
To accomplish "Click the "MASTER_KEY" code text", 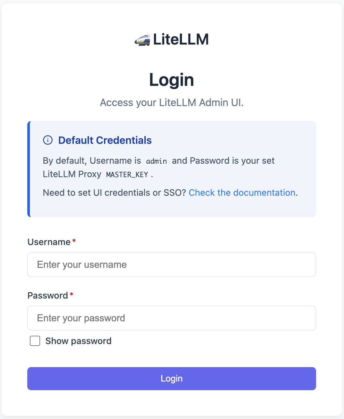I will pyautogui.click(x=127, y=175).
